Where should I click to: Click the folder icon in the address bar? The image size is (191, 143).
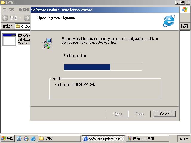(18, 26)
